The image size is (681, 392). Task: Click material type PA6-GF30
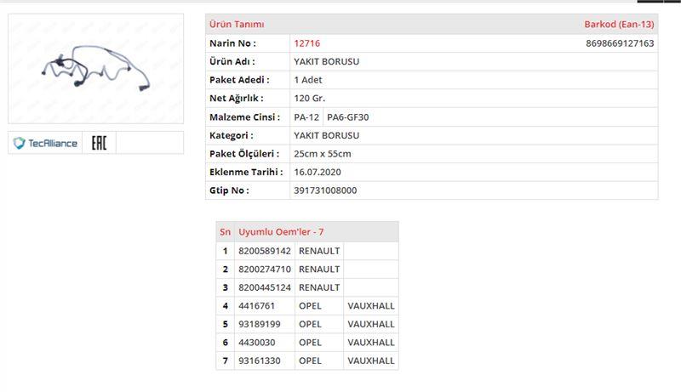pyautogui.click(x=348, y=117)
